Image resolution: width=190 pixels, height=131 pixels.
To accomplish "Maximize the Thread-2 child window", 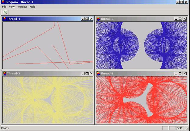I will click(x=180, y=19).
